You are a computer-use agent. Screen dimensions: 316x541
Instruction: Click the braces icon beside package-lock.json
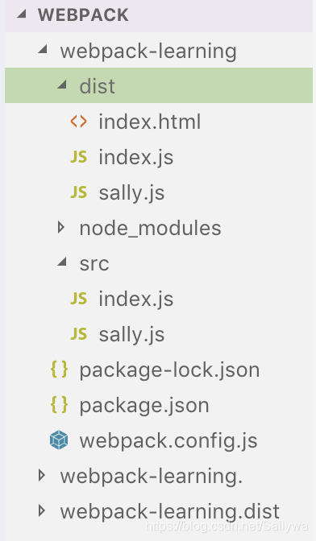pos(59,370)
